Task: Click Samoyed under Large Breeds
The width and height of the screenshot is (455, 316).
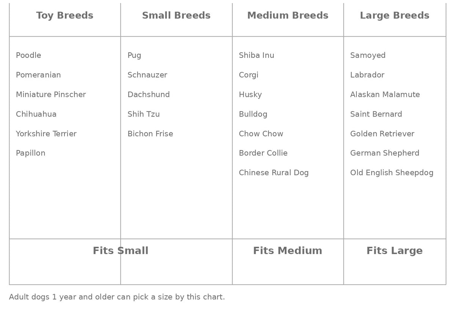Action: [x=368, y=56]
